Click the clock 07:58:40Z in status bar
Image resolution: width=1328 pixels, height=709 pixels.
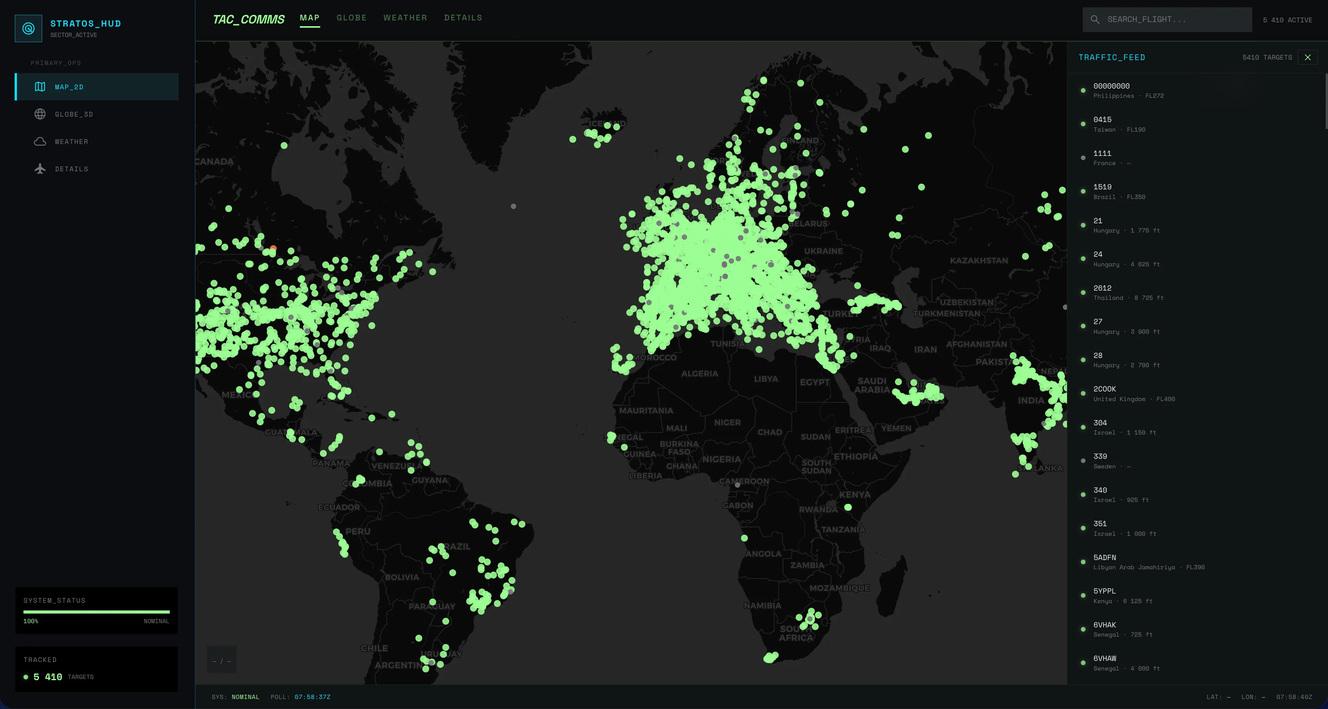tap(1294, 697)
